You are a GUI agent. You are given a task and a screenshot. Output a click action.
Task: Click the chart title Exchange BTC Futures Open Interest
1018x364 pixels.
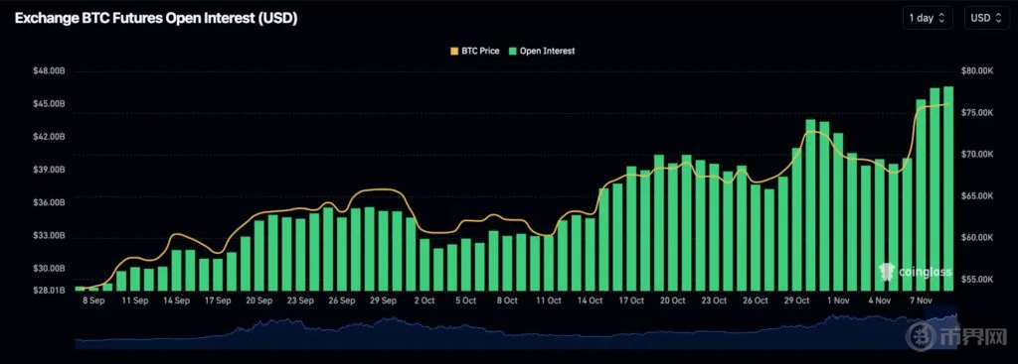pos(156,19)
